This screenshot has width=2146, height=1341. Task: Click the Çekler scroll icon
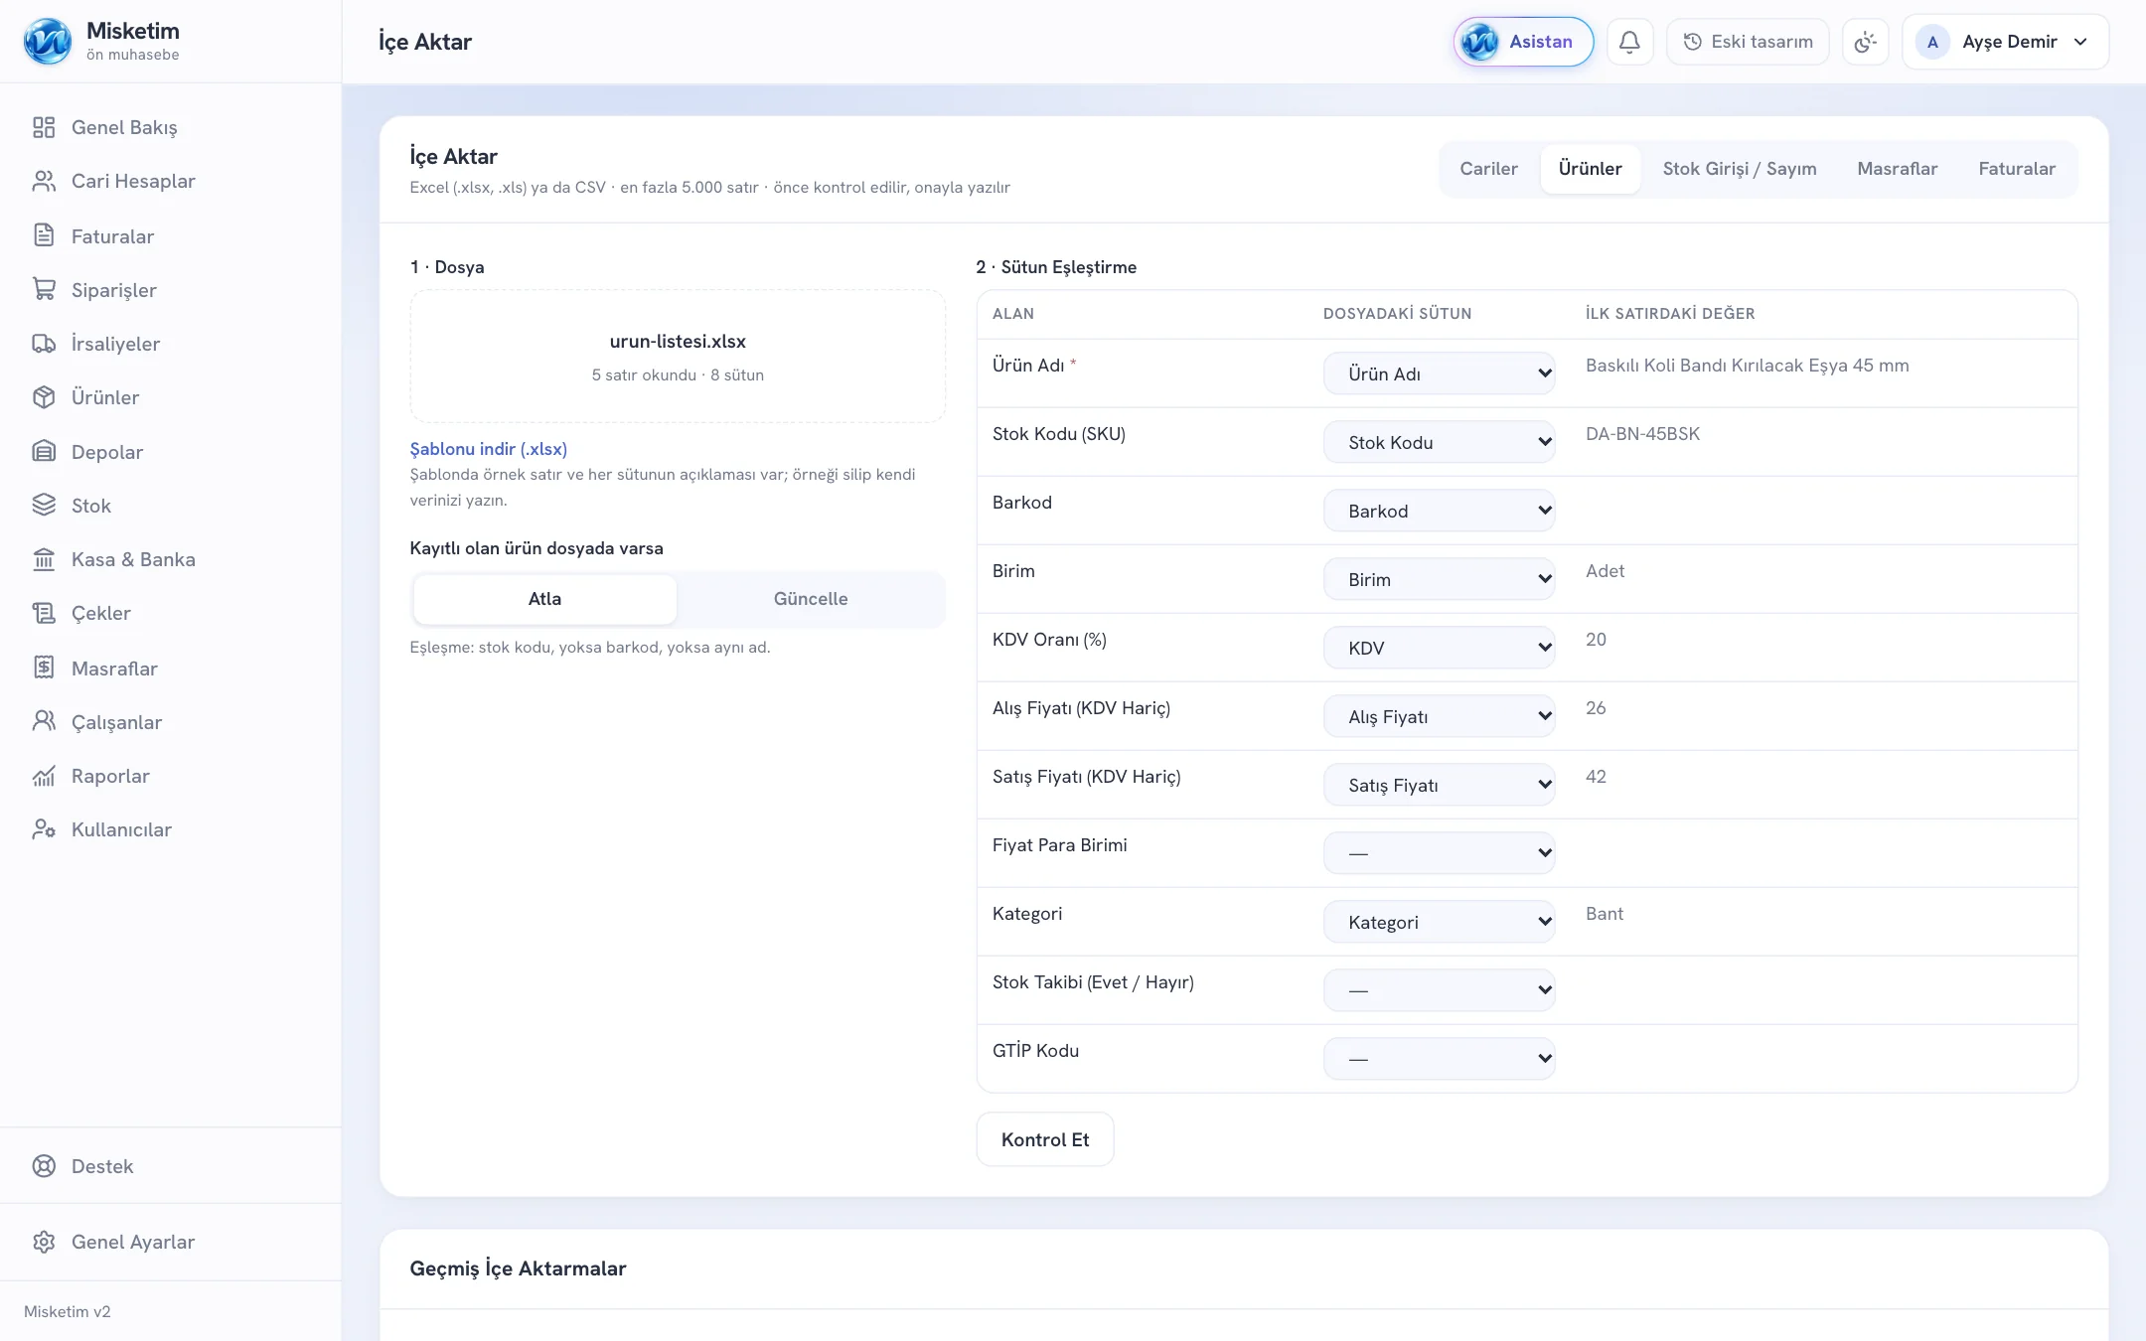click(44, 613)
